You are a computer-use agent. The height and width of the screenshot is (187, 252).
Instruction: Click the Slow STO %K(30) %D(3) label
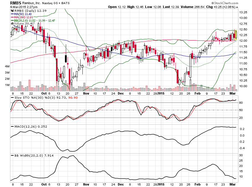35,97
